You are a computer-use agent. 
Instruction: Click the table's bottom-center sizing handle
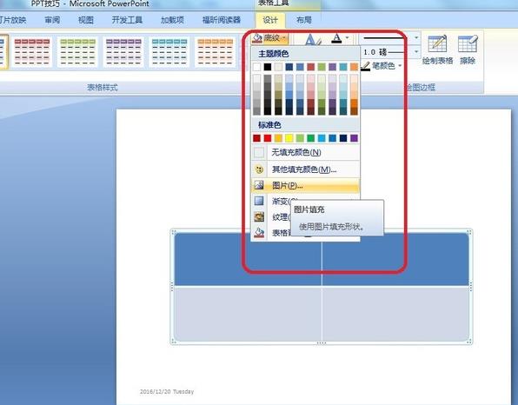click(322, 343)
